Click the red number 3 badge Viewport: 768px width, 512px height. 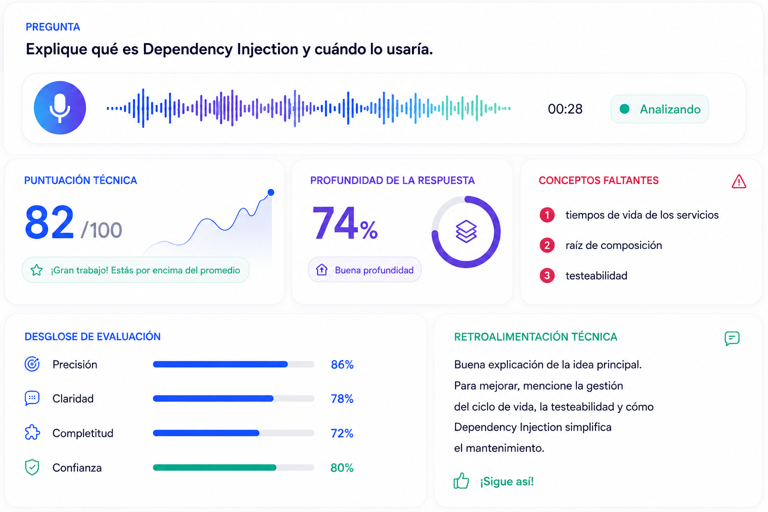pos(547,275)
